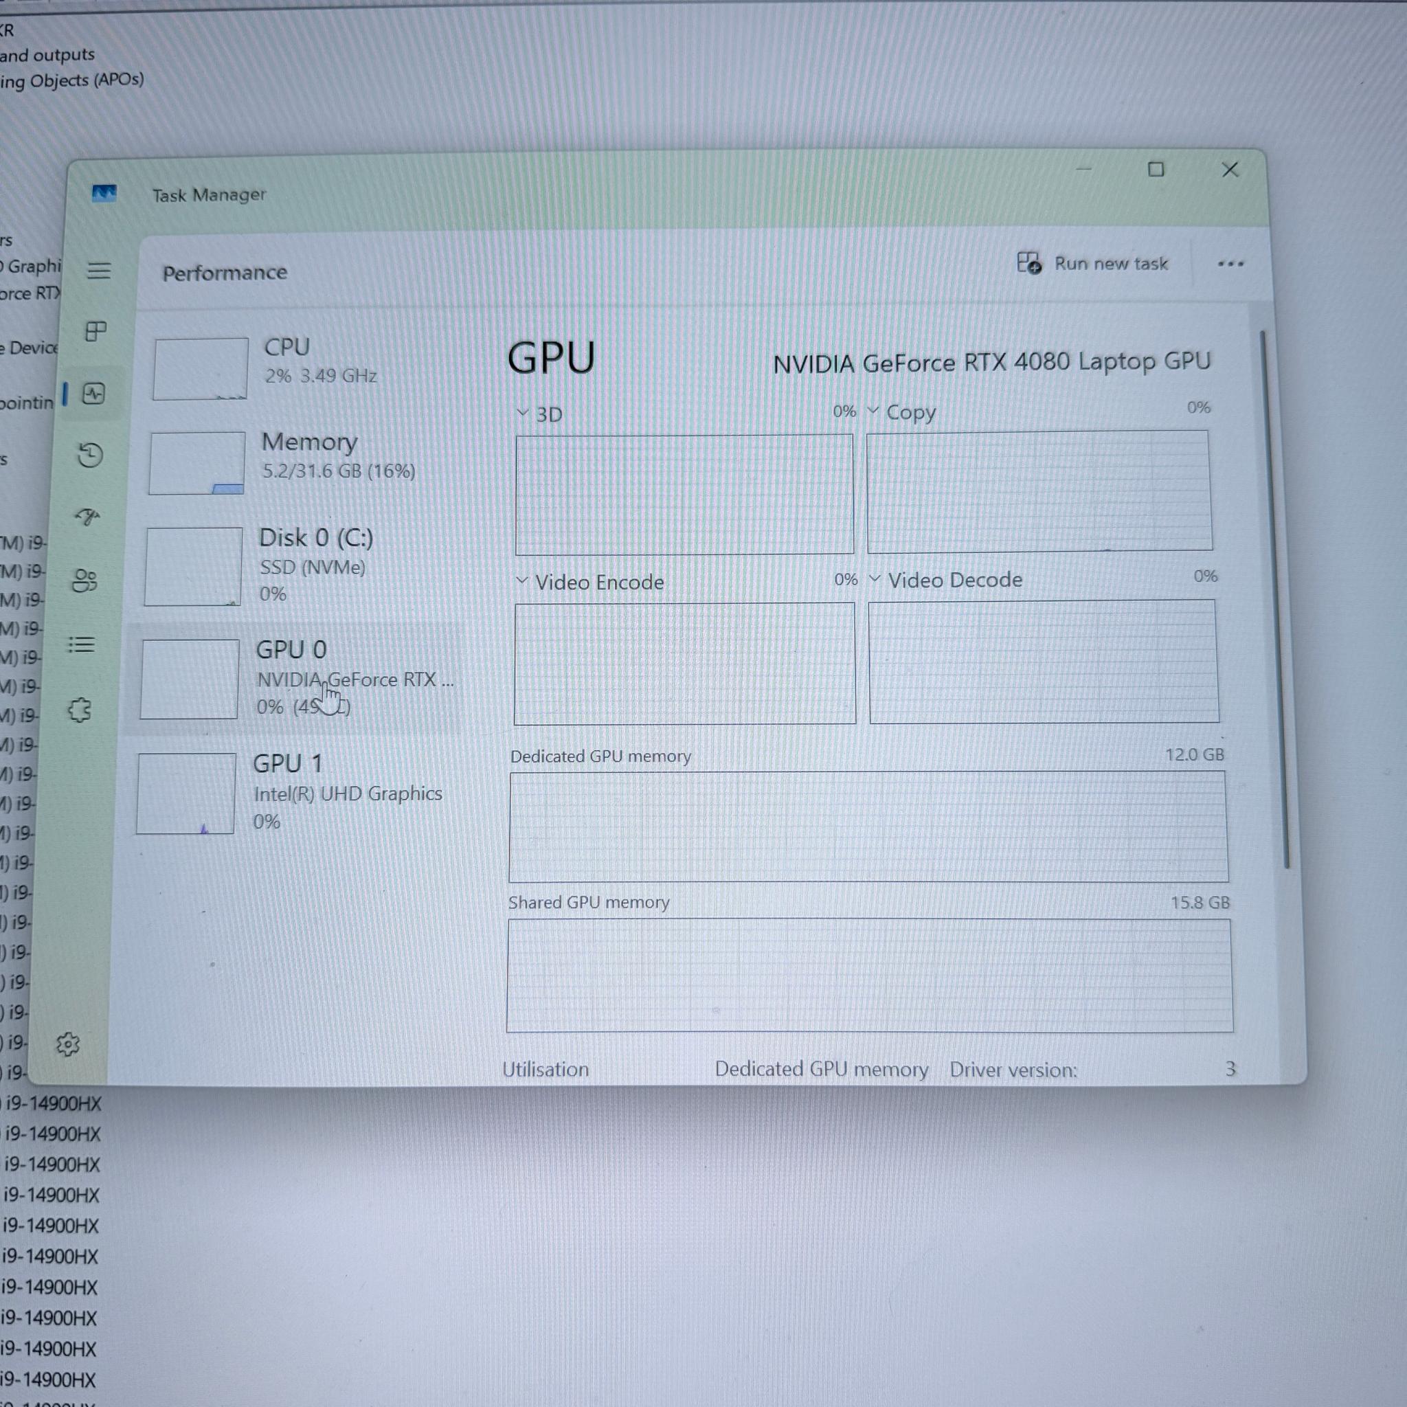Open the Startup apps icon
This screenshot has height=1407, width=1407.
point(88,517)
